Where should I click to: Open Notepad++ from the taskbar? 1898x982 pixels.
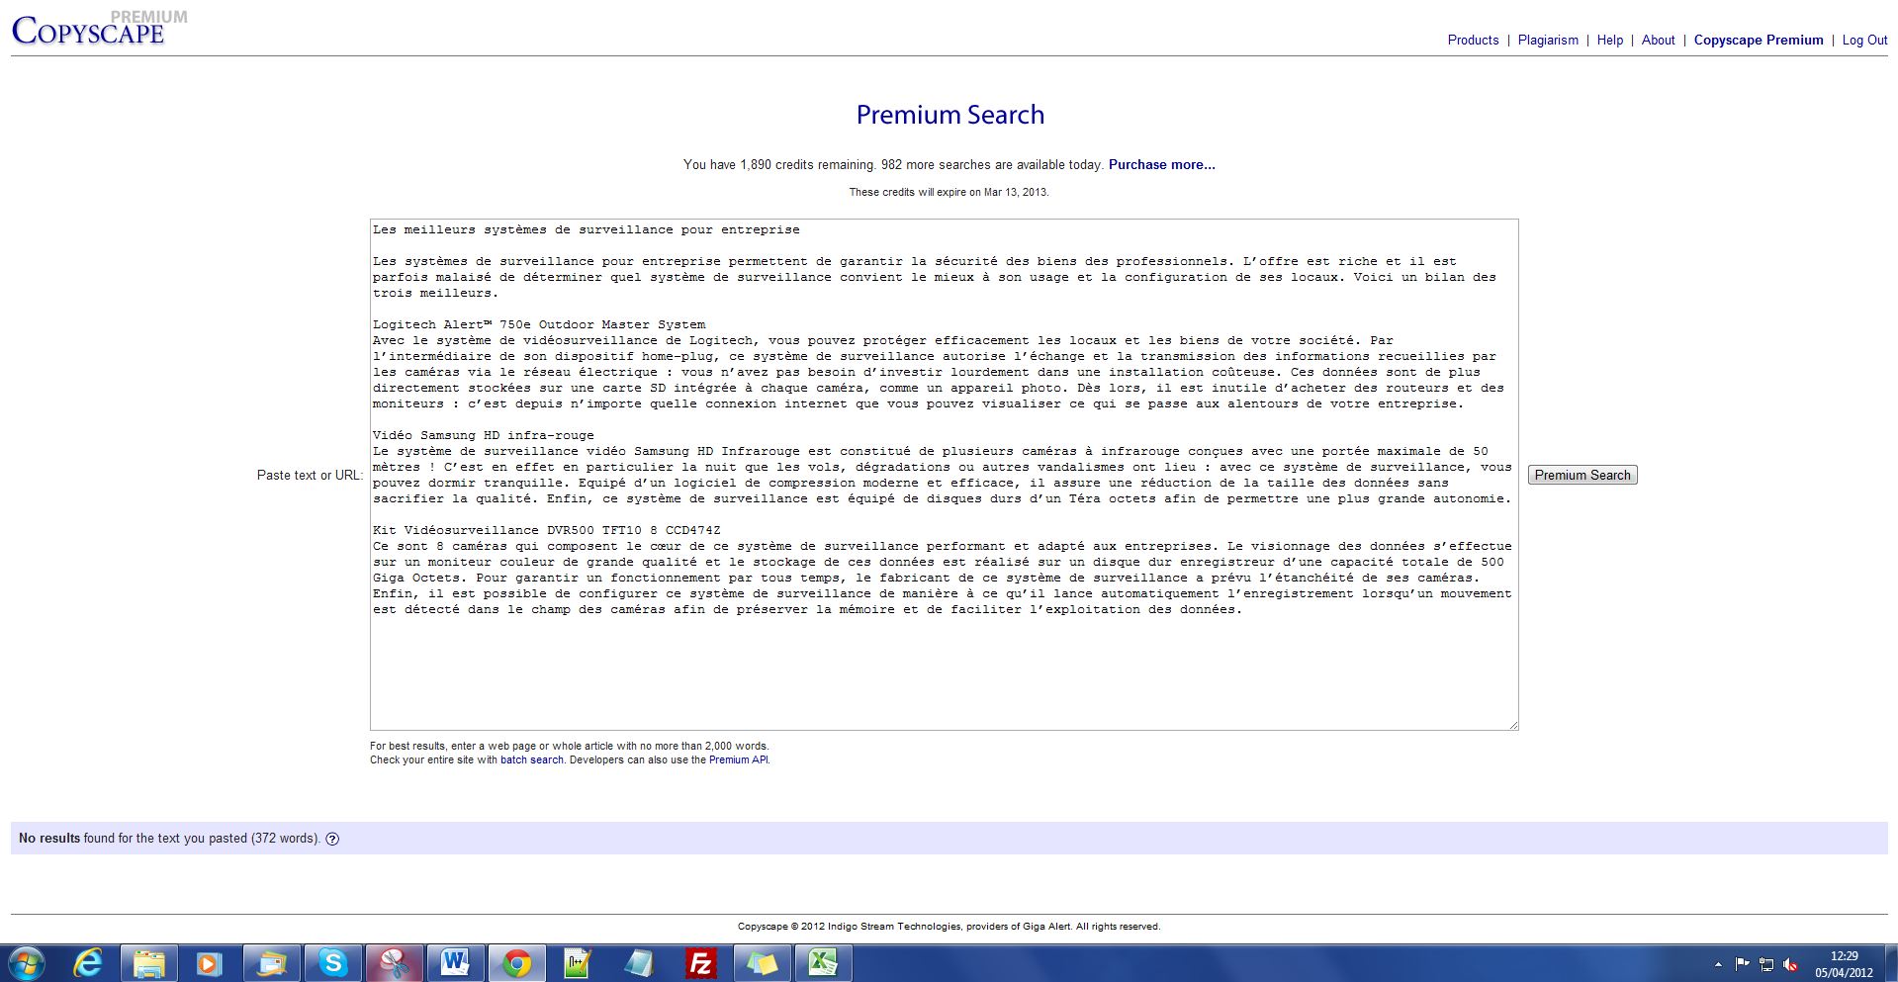pos(578,962)
